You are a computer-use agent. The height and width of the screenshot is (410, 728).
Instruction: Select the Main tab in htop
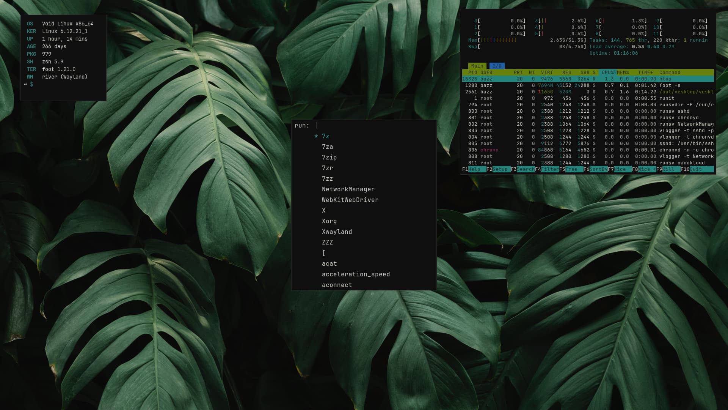pyautogui.click(x=477, y=66)
